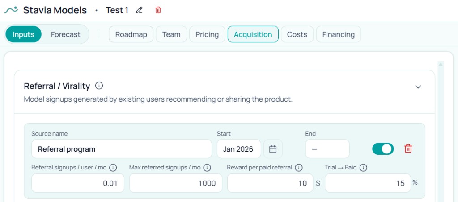This screenshot has height=202, width=458.
Task: Rename model using pencil edit icon
Action: 140,10
